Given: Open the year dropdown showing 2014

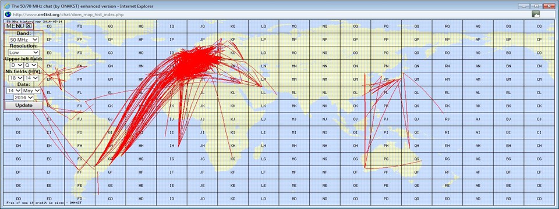Looking at the screenshot, I should 23,98.
